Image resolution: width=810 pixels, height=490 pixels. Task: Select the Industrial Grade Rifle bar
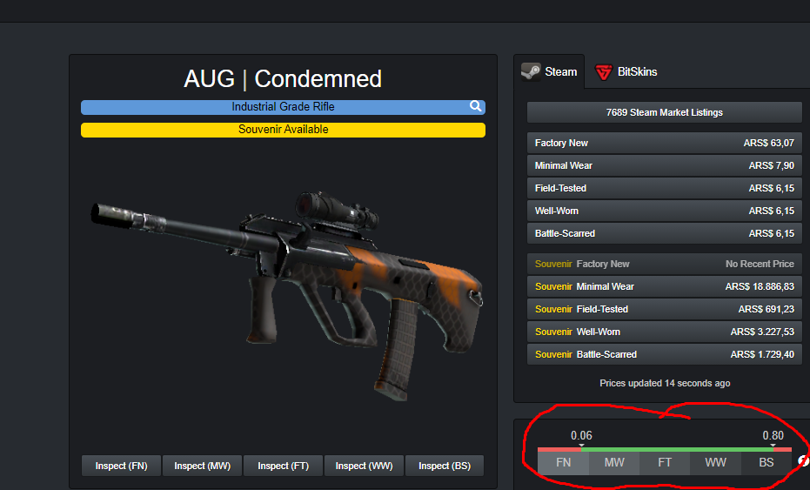click(283, 107)
